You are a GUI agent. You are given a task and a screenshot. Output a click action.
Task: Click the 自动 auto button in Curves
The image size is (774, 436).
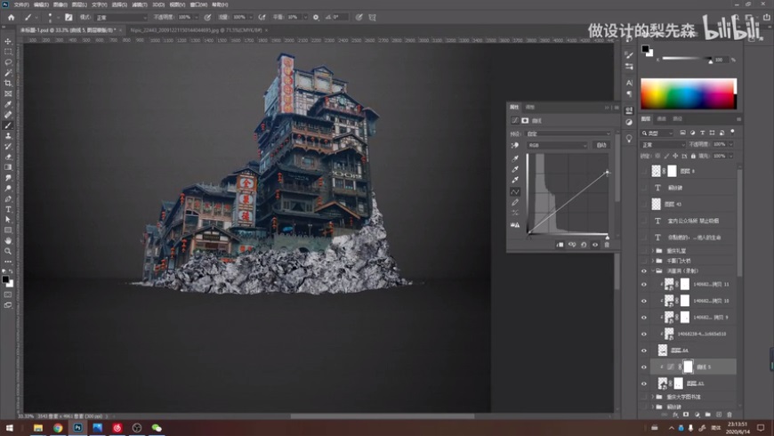601,145
